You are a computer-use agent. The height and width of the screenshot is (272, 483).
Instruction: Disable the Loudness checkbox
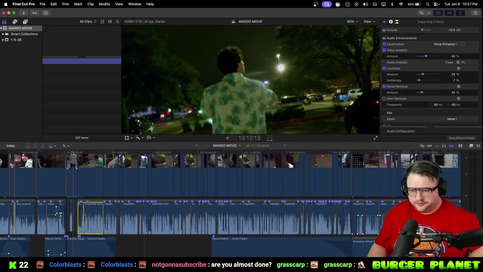point(384,68)
